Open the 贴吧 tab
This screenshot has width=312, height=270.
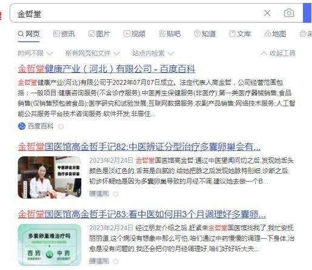pos(170,34)
